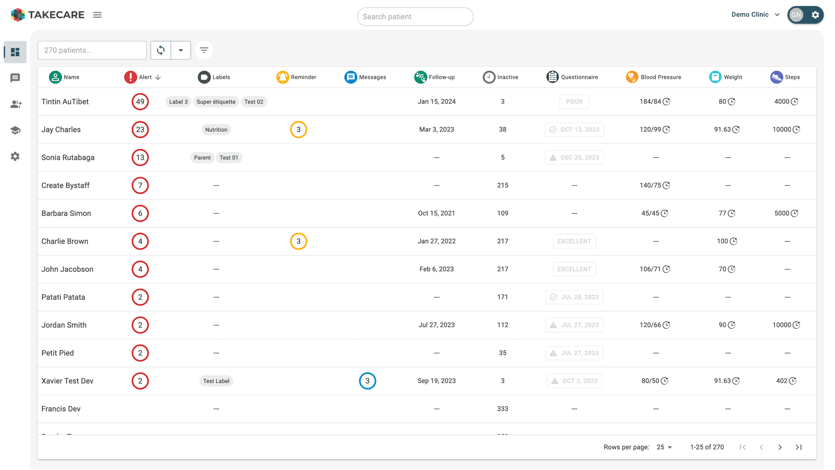Click the add patient sidebar icon
Image resolution: width=835 pixels, height=470 pixels.
click(x=15, y=104)
